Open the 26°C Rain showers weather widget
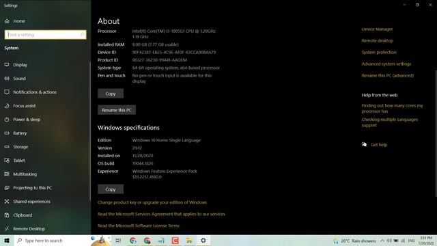Image resolution: width=437 pixels, height=246 pixels. 354,241
